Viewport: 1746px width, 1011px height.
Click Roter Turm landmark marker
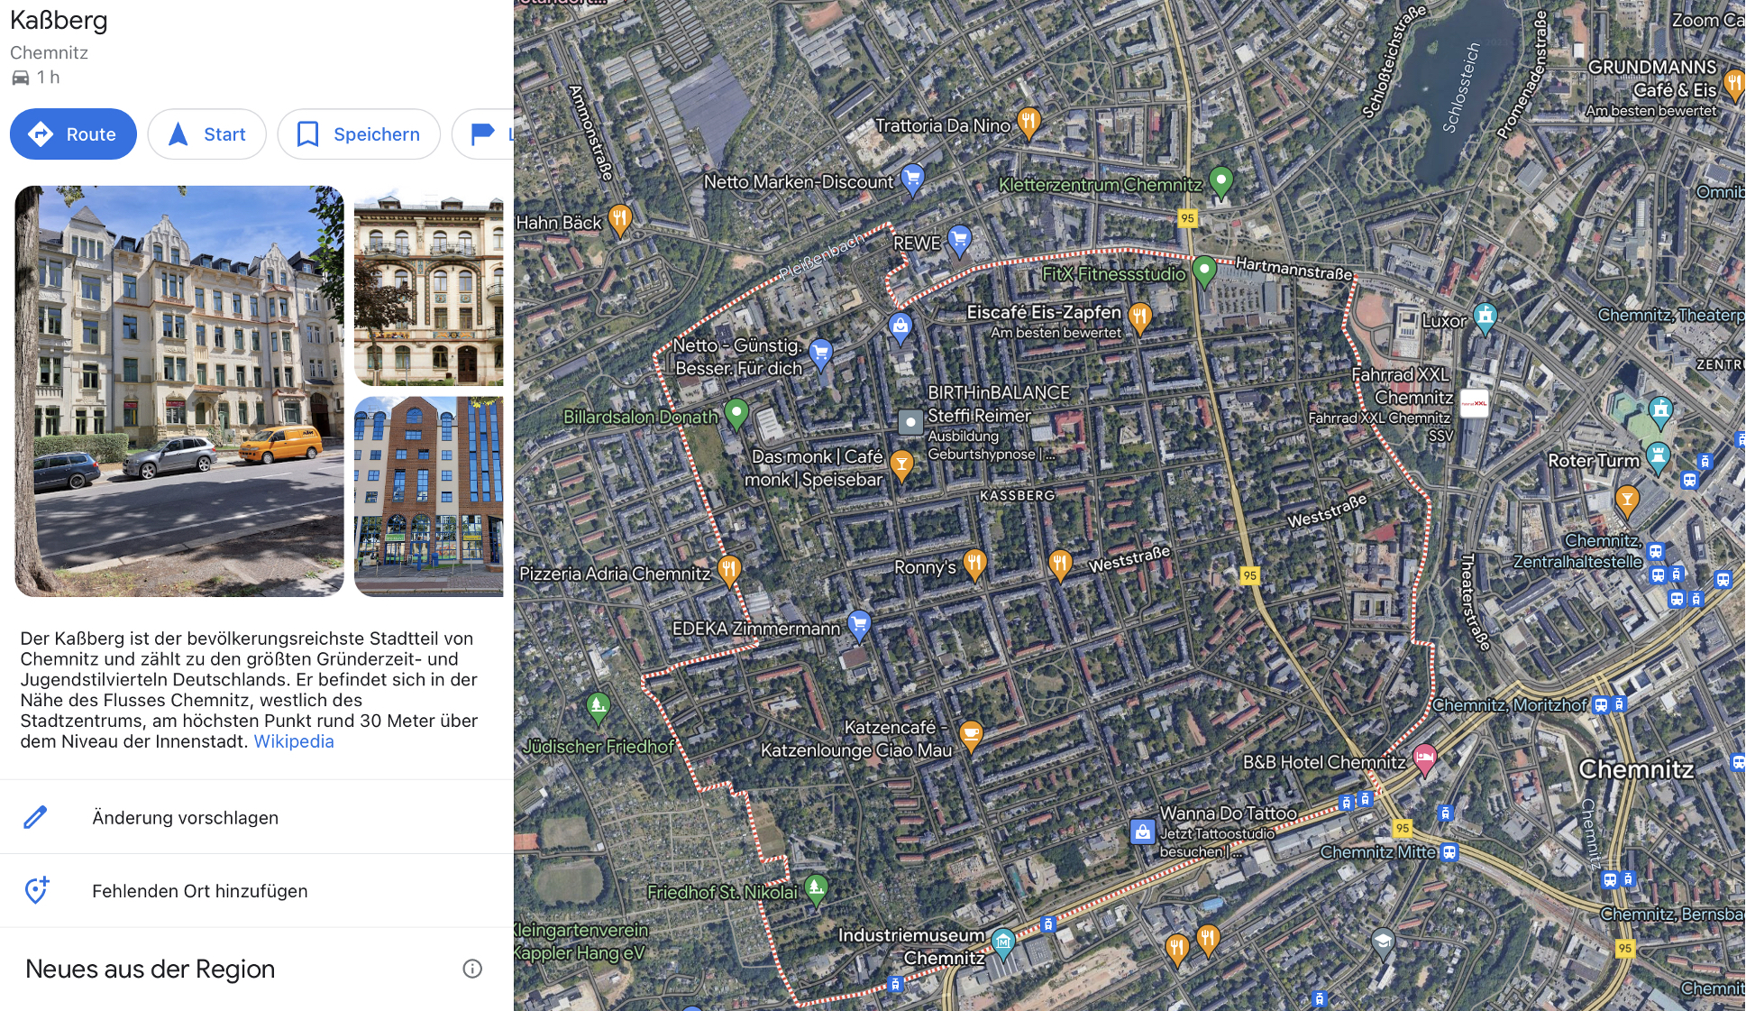1658,457
